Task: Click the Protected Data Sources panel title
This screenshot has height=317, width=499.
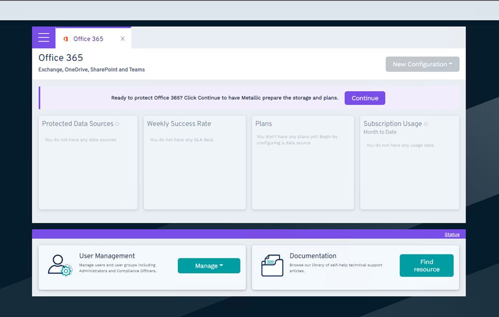Action: coord(78,124)
